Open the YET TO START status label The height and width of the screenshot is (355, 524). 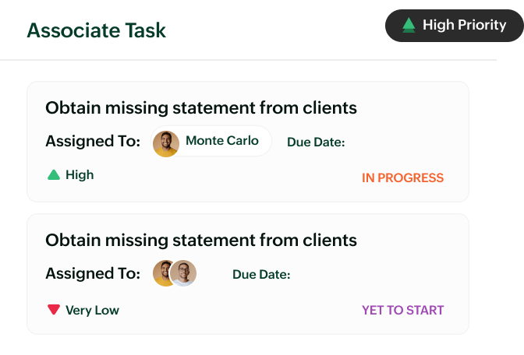point(402,310)
